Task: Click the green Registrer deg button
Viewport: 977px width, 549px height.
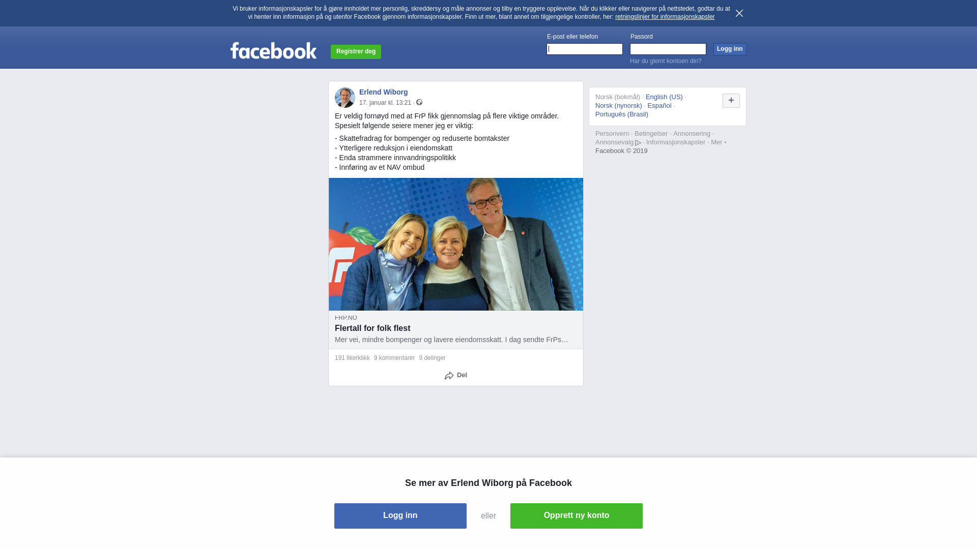Action: point(356,51)
